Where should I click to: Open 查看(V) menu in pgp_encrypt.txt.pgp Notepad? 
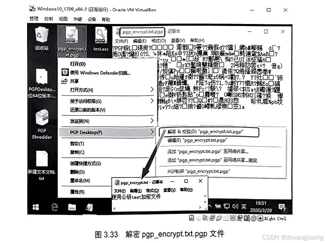178,40
